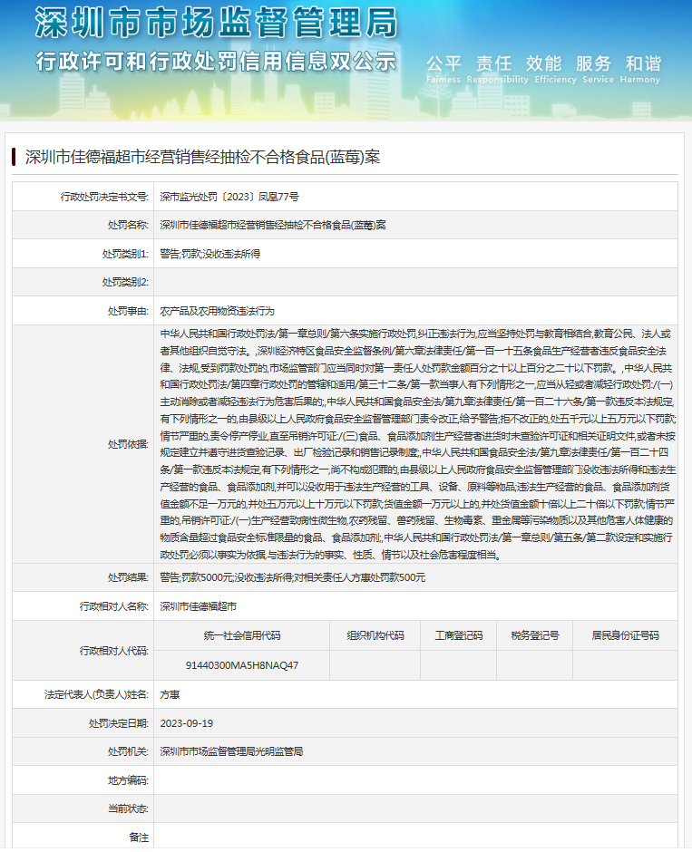Click the 服务 Service slogan in banner

click(x=598, y=69)
